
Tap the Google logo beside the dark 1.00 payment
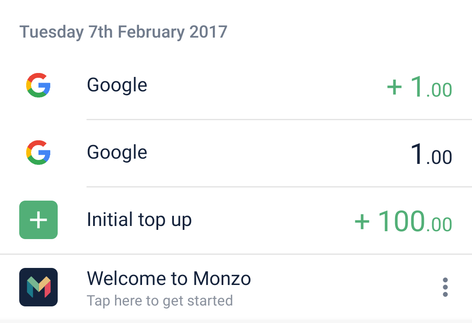click(38, 152)
